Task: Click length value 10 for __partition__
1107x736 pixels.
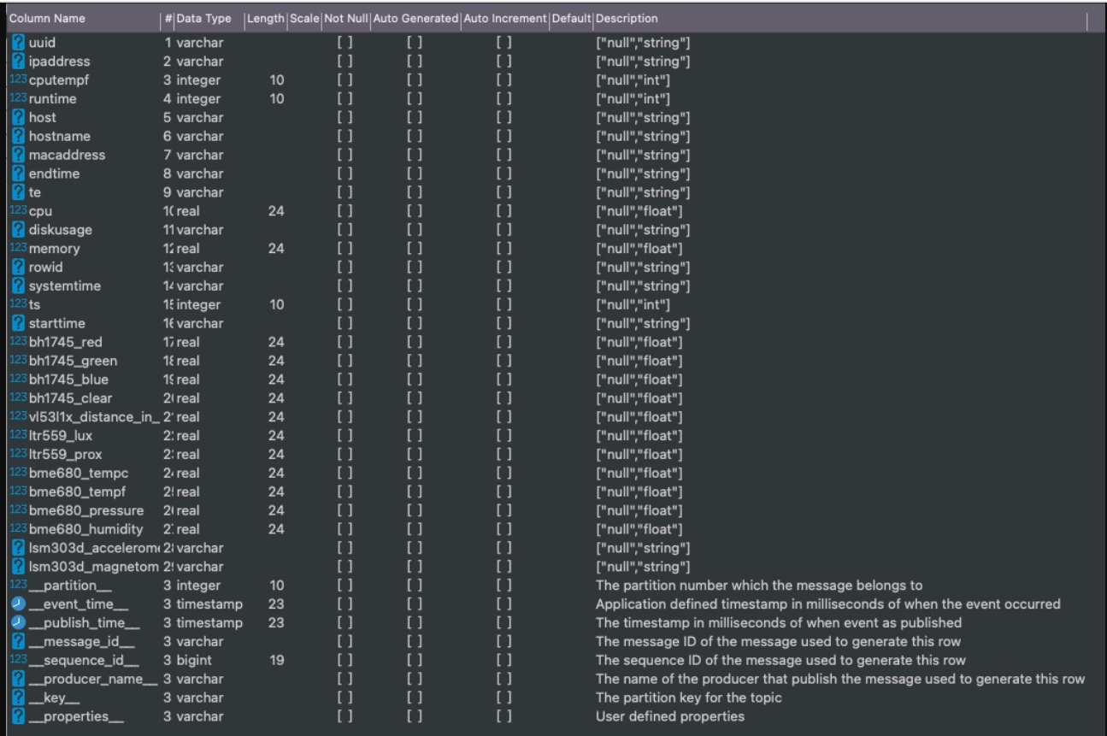Action: click(276, 586)
